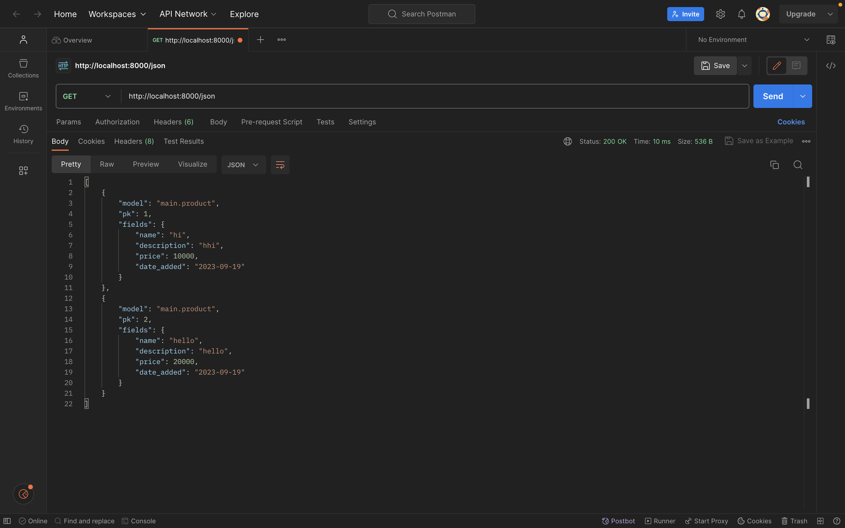This screenshot has height=528, width=845.
Task: Search within the response body
Action: pyautogui.click(x=798, y=165)
